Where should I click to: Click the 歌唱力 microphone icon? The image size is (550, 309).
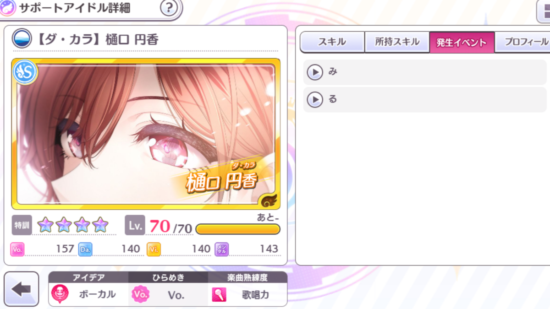coord(219,294)
